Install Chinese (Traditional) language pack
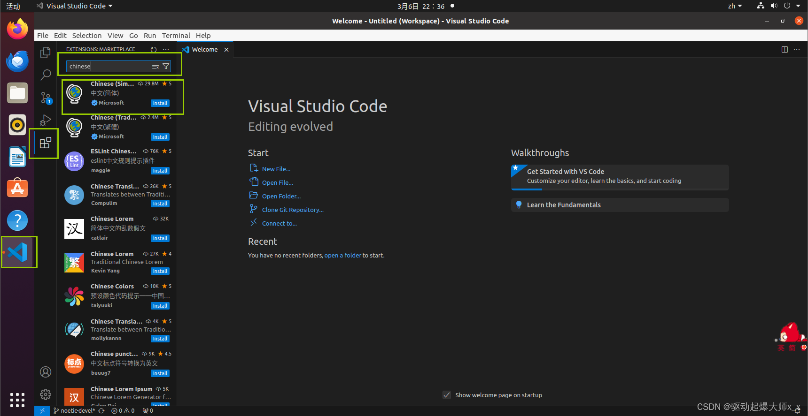808x416 pixels. pos(160,137)
